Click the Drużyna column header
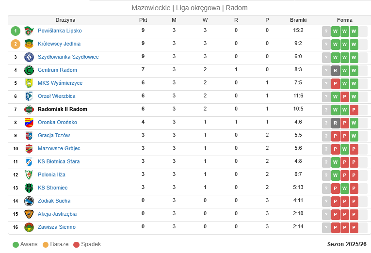 (x=65, y=20)
